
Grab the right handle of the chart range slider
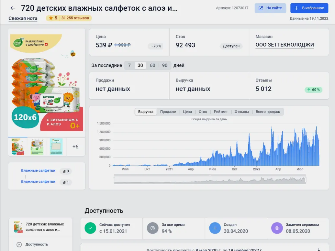coord(306,180)
